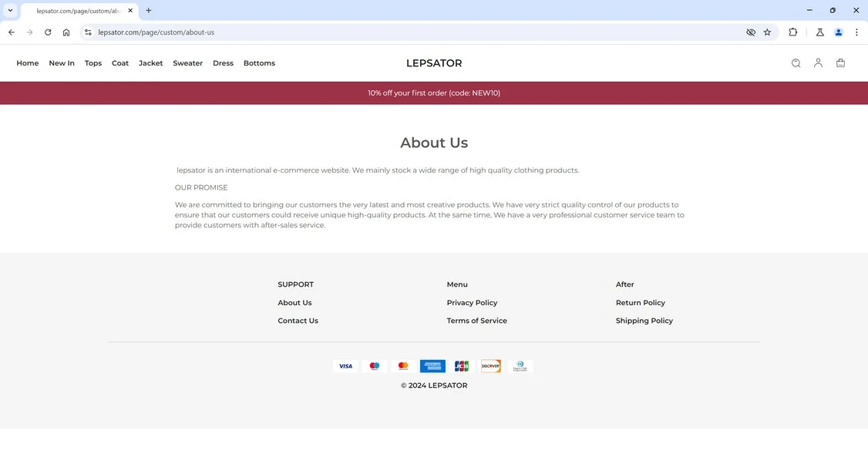Select the lepsator.com browser tab
Screen dimensions: 868x464
(79, 11)
